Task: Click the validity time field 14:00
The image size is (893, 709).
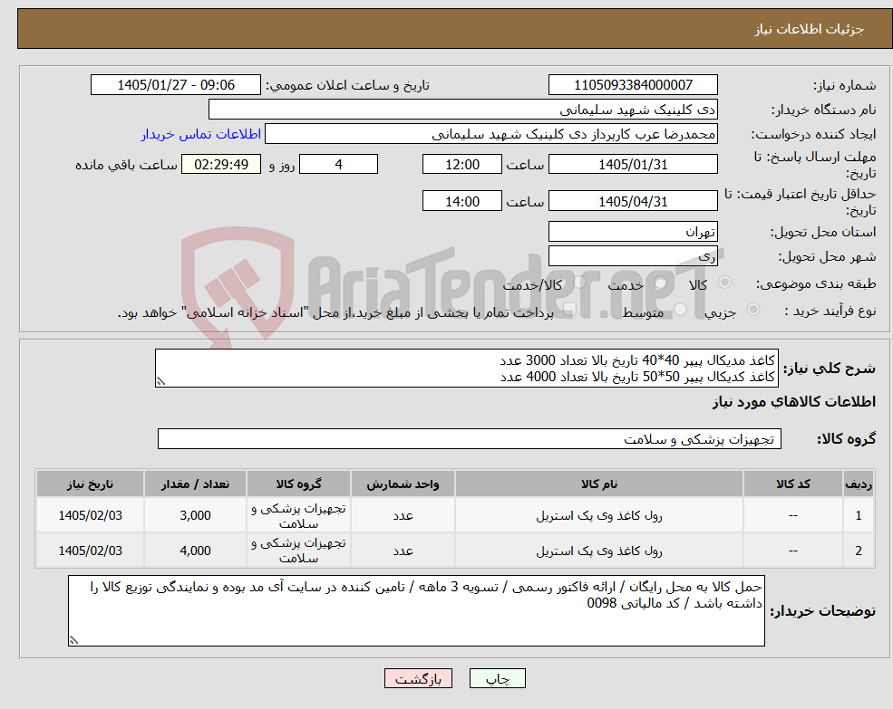Action: click(x=461, y=201)
